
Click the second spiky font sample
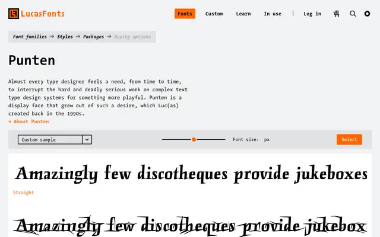pyautogui.click(x=190, y=226)
